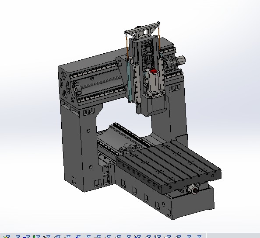The image size is (260, 238).
Task: Select the red cap atop the spindle motor
Action: (153, 71)
